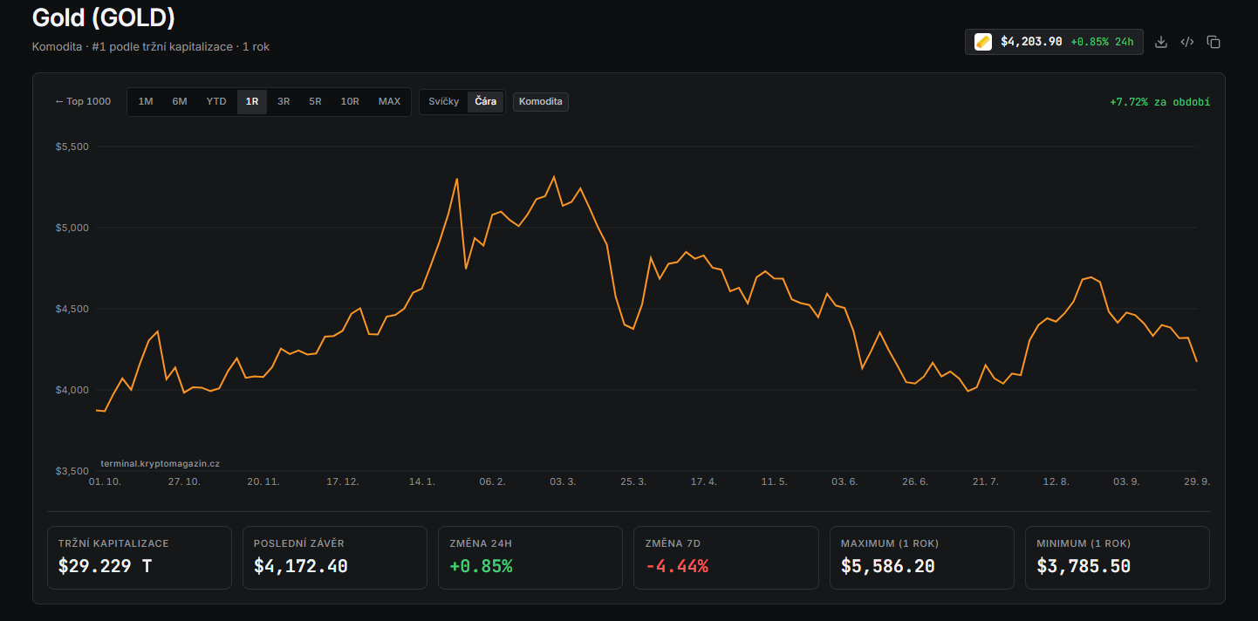
Task: Click the Gold (GOLD) heading
Action: [104, 17]
